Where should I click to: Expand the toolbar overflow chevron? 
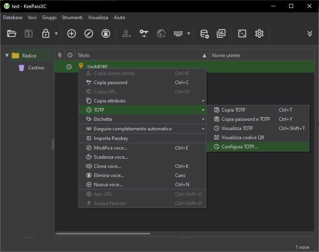(x=310, y=33)
